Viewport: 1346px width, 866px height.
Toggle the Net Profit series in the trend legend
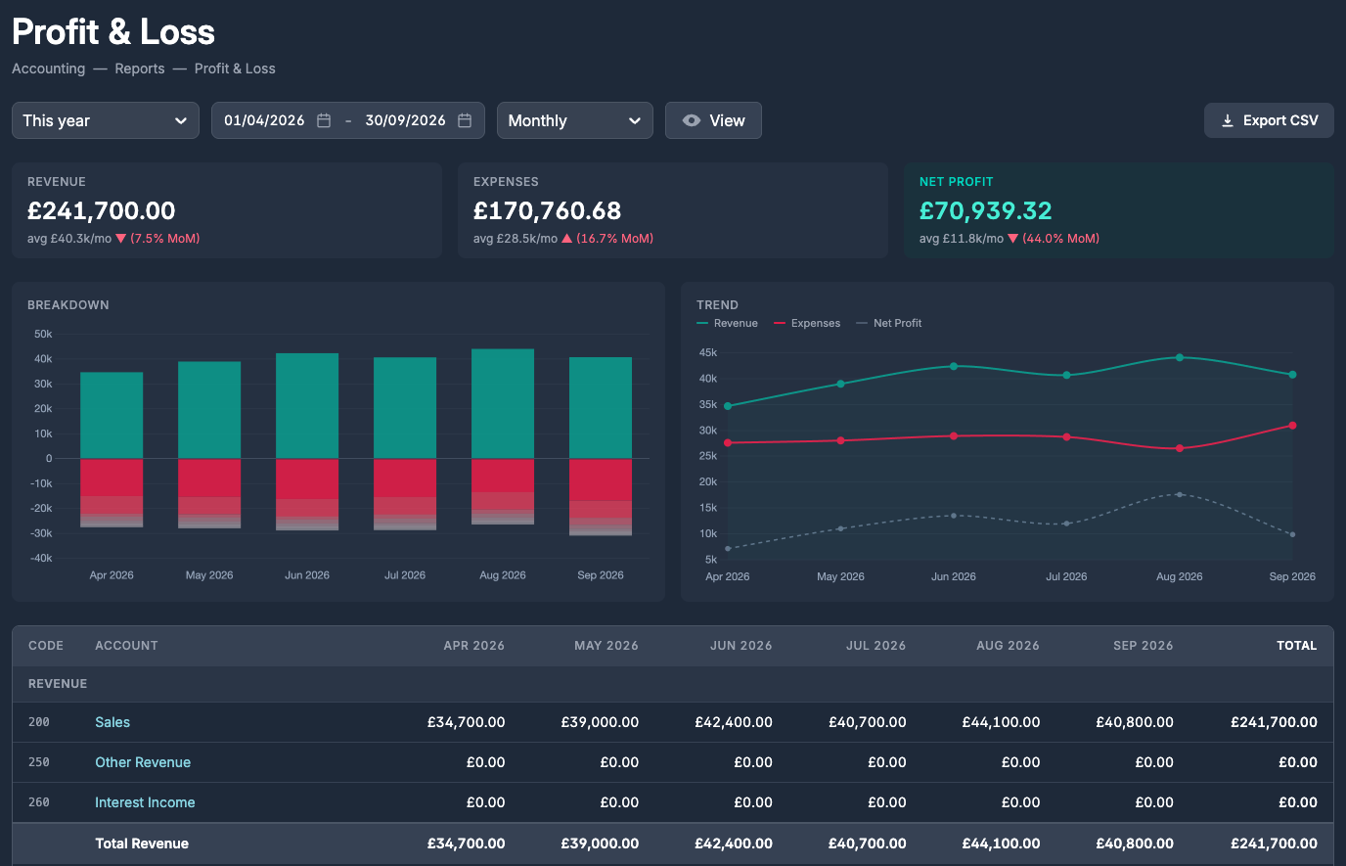(889, 323)
